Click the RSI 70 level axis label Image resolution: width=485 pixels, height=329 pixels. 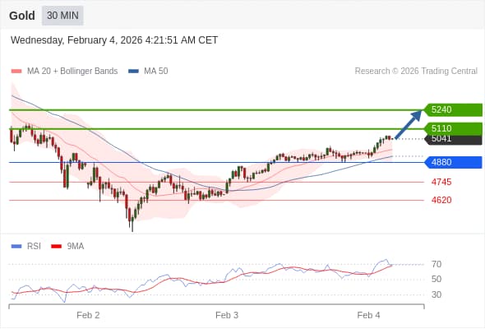[x=436, y=264]
